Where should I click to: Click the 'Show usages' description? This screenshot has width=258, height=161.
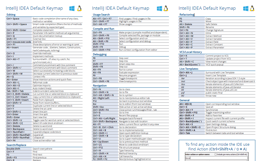125,24
